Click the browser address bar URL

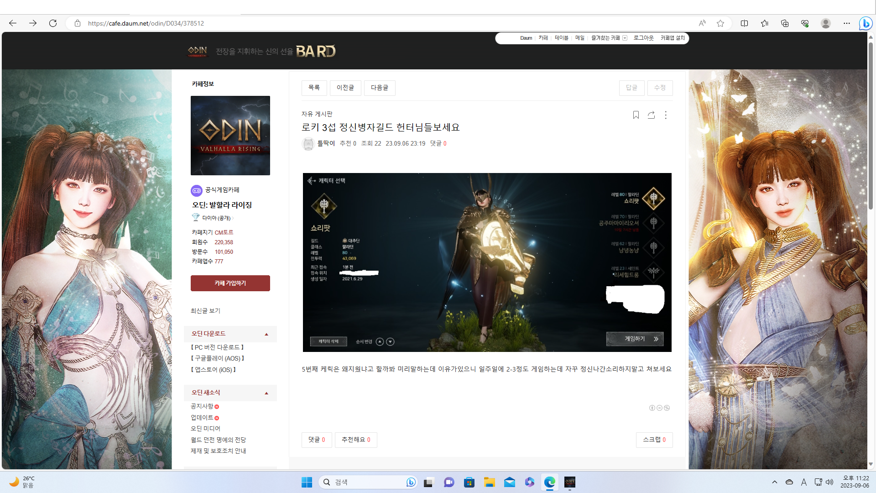pos(146,23)
